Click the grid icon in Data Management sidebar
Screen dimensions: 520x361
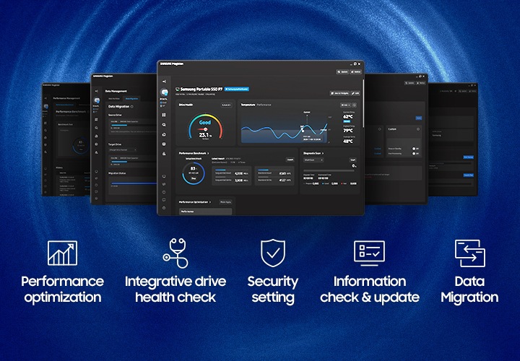[x=97, y=119]
